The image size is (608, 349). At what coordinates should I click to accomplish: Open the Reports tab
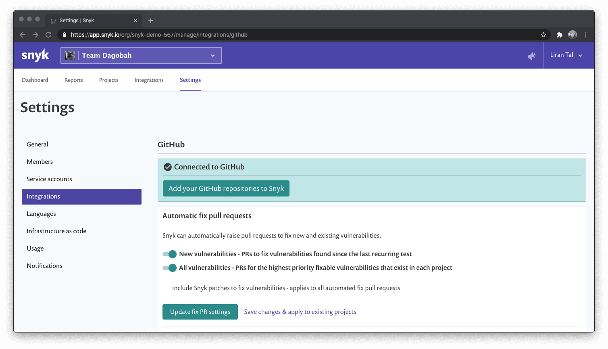click(74, 80)
